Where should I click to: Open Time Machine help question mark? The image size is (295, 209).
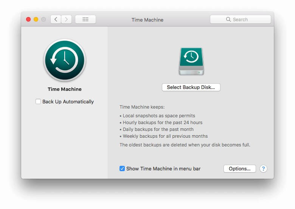(263, 168)
